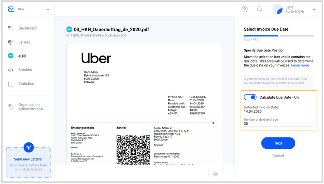The width and height of the screenshot is (324, 184).
Task: Click the Milage value 10000
Action: [x=193, y=110]
